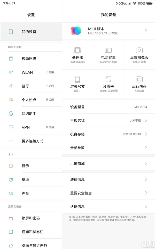Click the processor (处理器) chip icon
Image resolution: width=155 pixels, height=249 pixels.
[x=78, y=50]
